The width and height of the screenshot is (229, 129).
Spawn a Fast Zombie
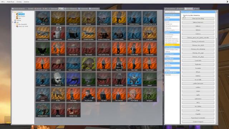[88, 49]
